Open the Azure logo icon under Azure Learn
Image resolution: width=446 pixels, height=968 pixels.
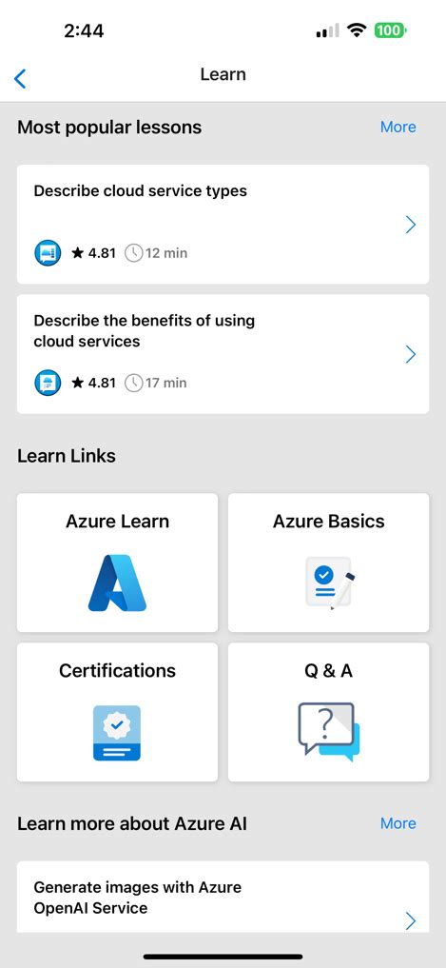click(x=117, y=583)
